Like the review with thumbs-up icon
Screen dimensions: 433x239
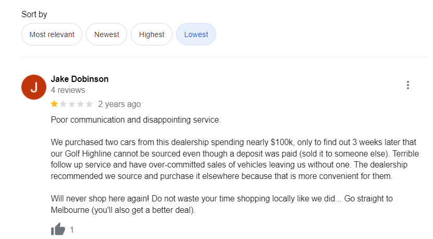coord(58,229)
